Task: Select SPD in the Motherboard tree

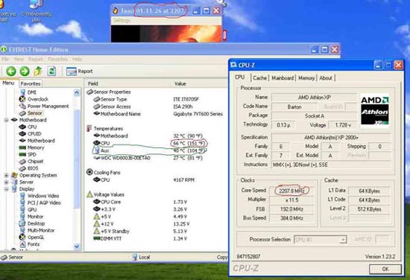Action: 32,154
